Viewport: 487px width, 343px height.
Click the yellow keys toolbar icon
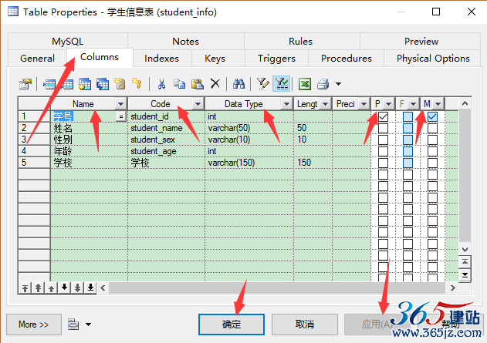[137, 84]
